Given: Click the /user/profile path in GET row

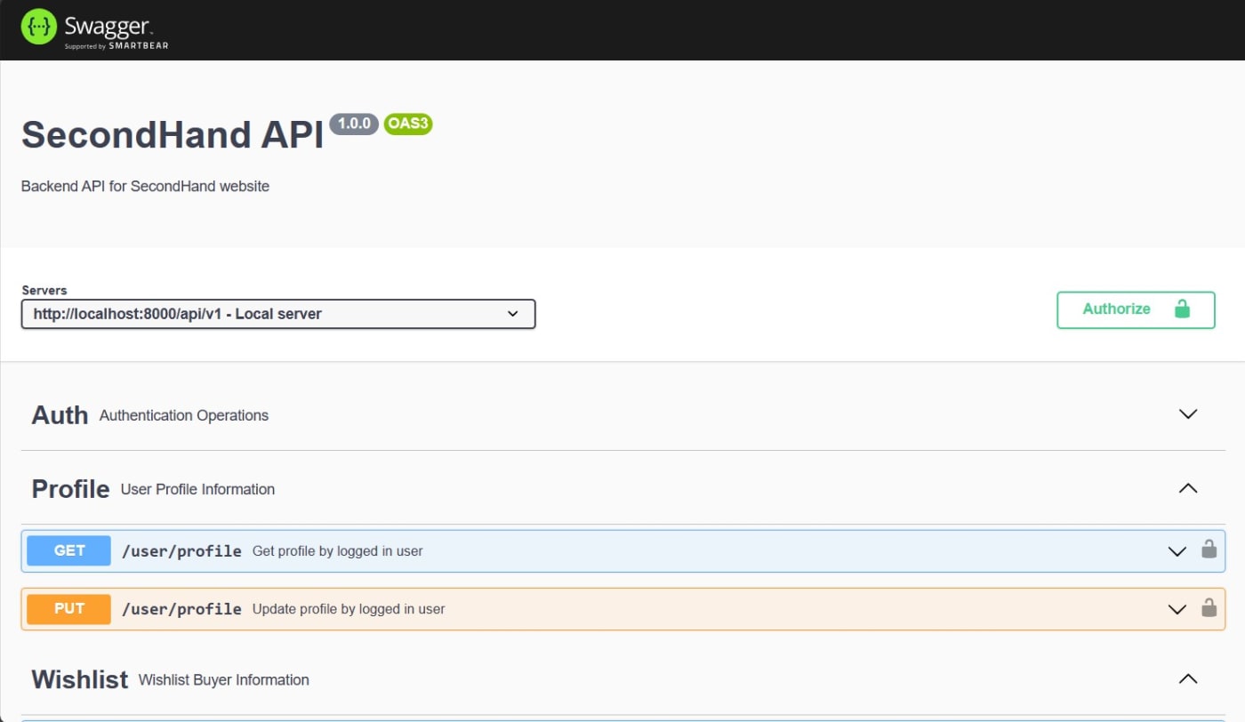Looking at the screenshot, I should pyautogui.click(x=181, y=551).
